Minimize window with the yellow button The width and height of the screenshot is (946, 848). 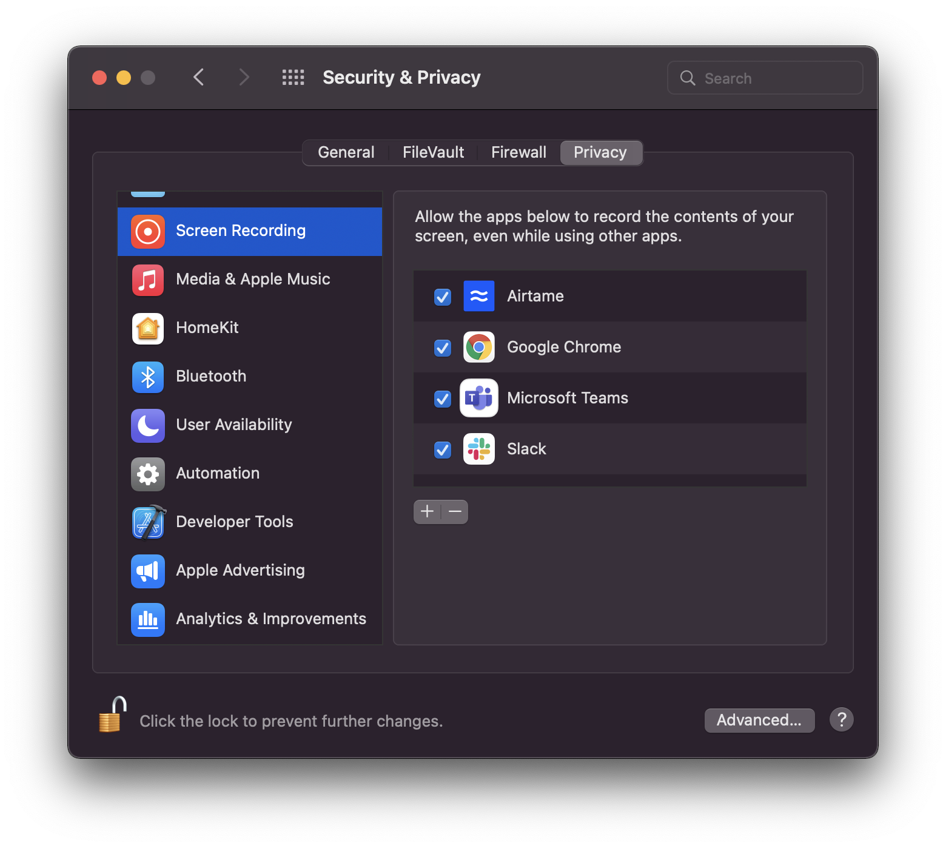point(124,78)
